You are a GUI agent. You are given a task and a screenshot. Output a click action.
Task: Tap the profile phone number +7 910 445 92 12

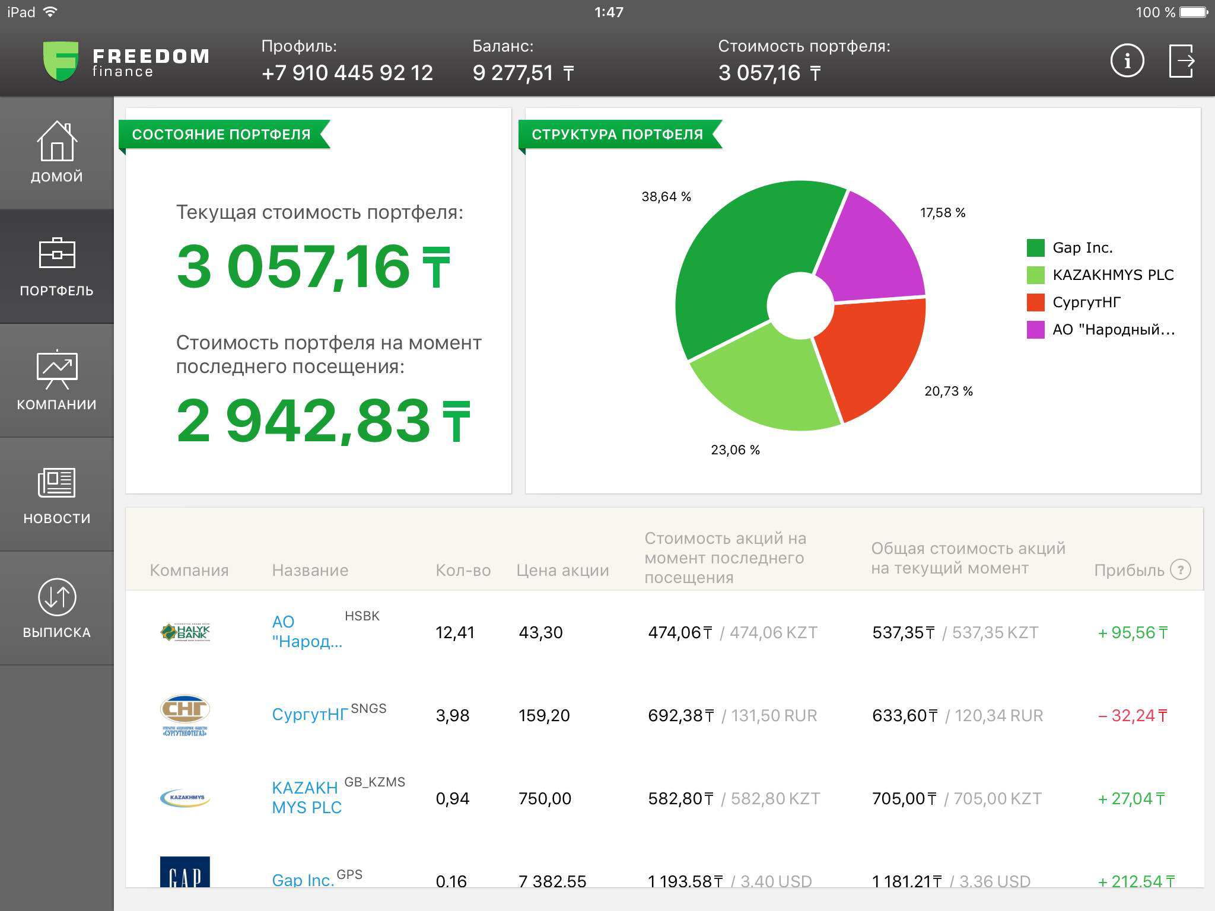click(x=347, y=73)
